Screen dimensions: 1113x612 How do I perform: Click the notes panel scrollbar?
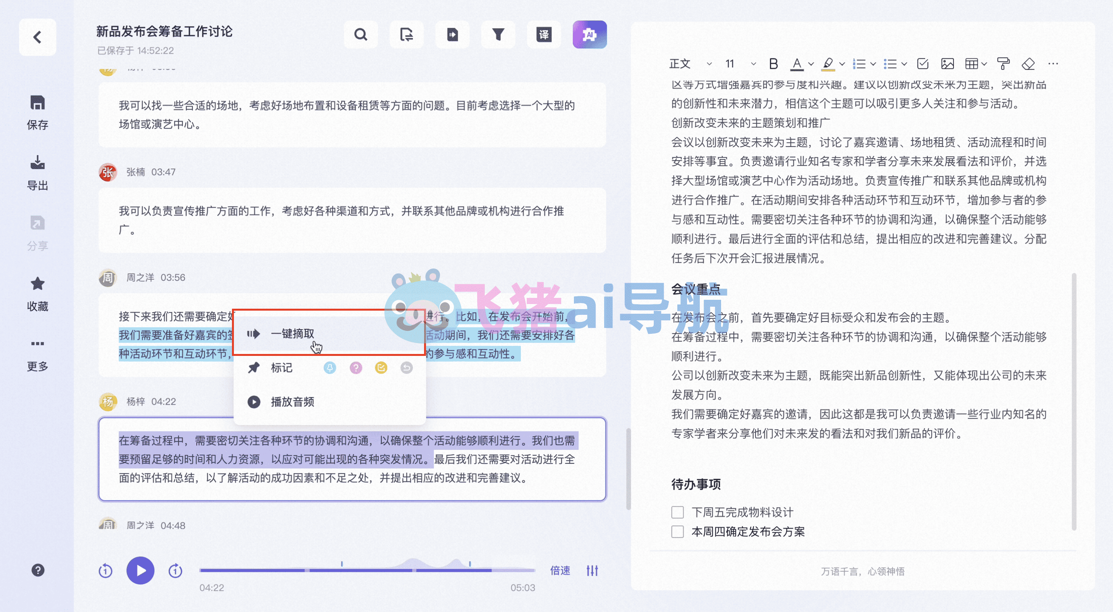tap(1074, 402)
